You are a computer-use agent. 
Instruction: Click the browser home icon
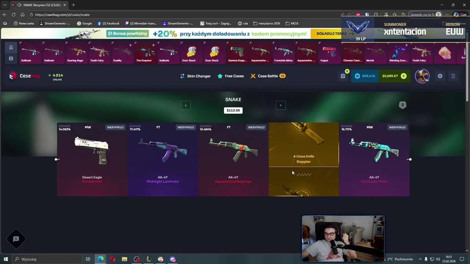(x=22, y=15)
